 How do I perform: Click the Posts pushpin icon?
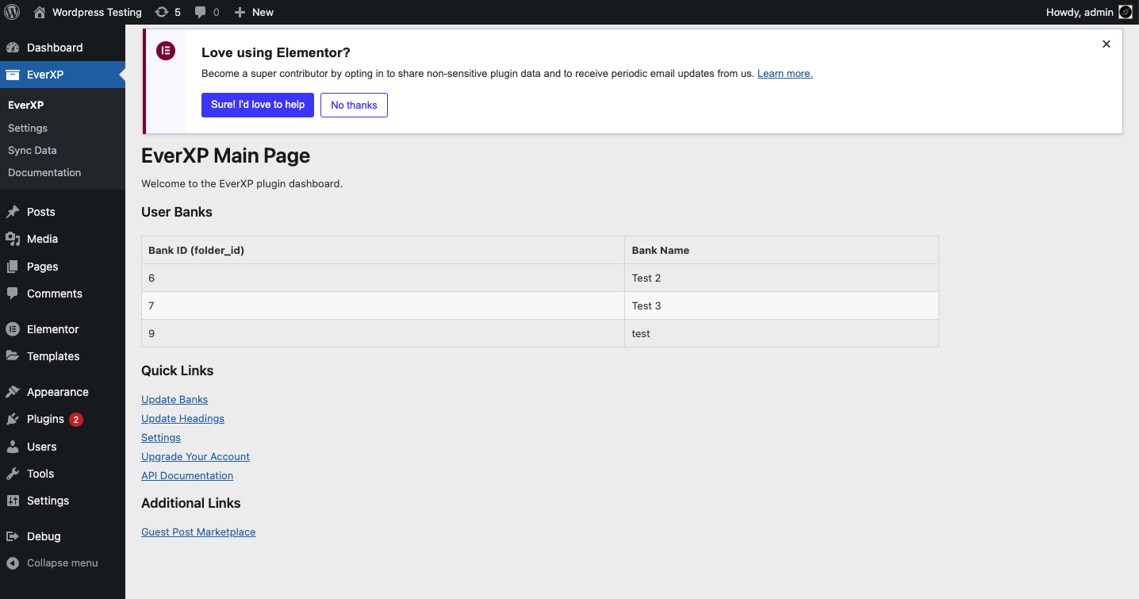tap(13, 212)
